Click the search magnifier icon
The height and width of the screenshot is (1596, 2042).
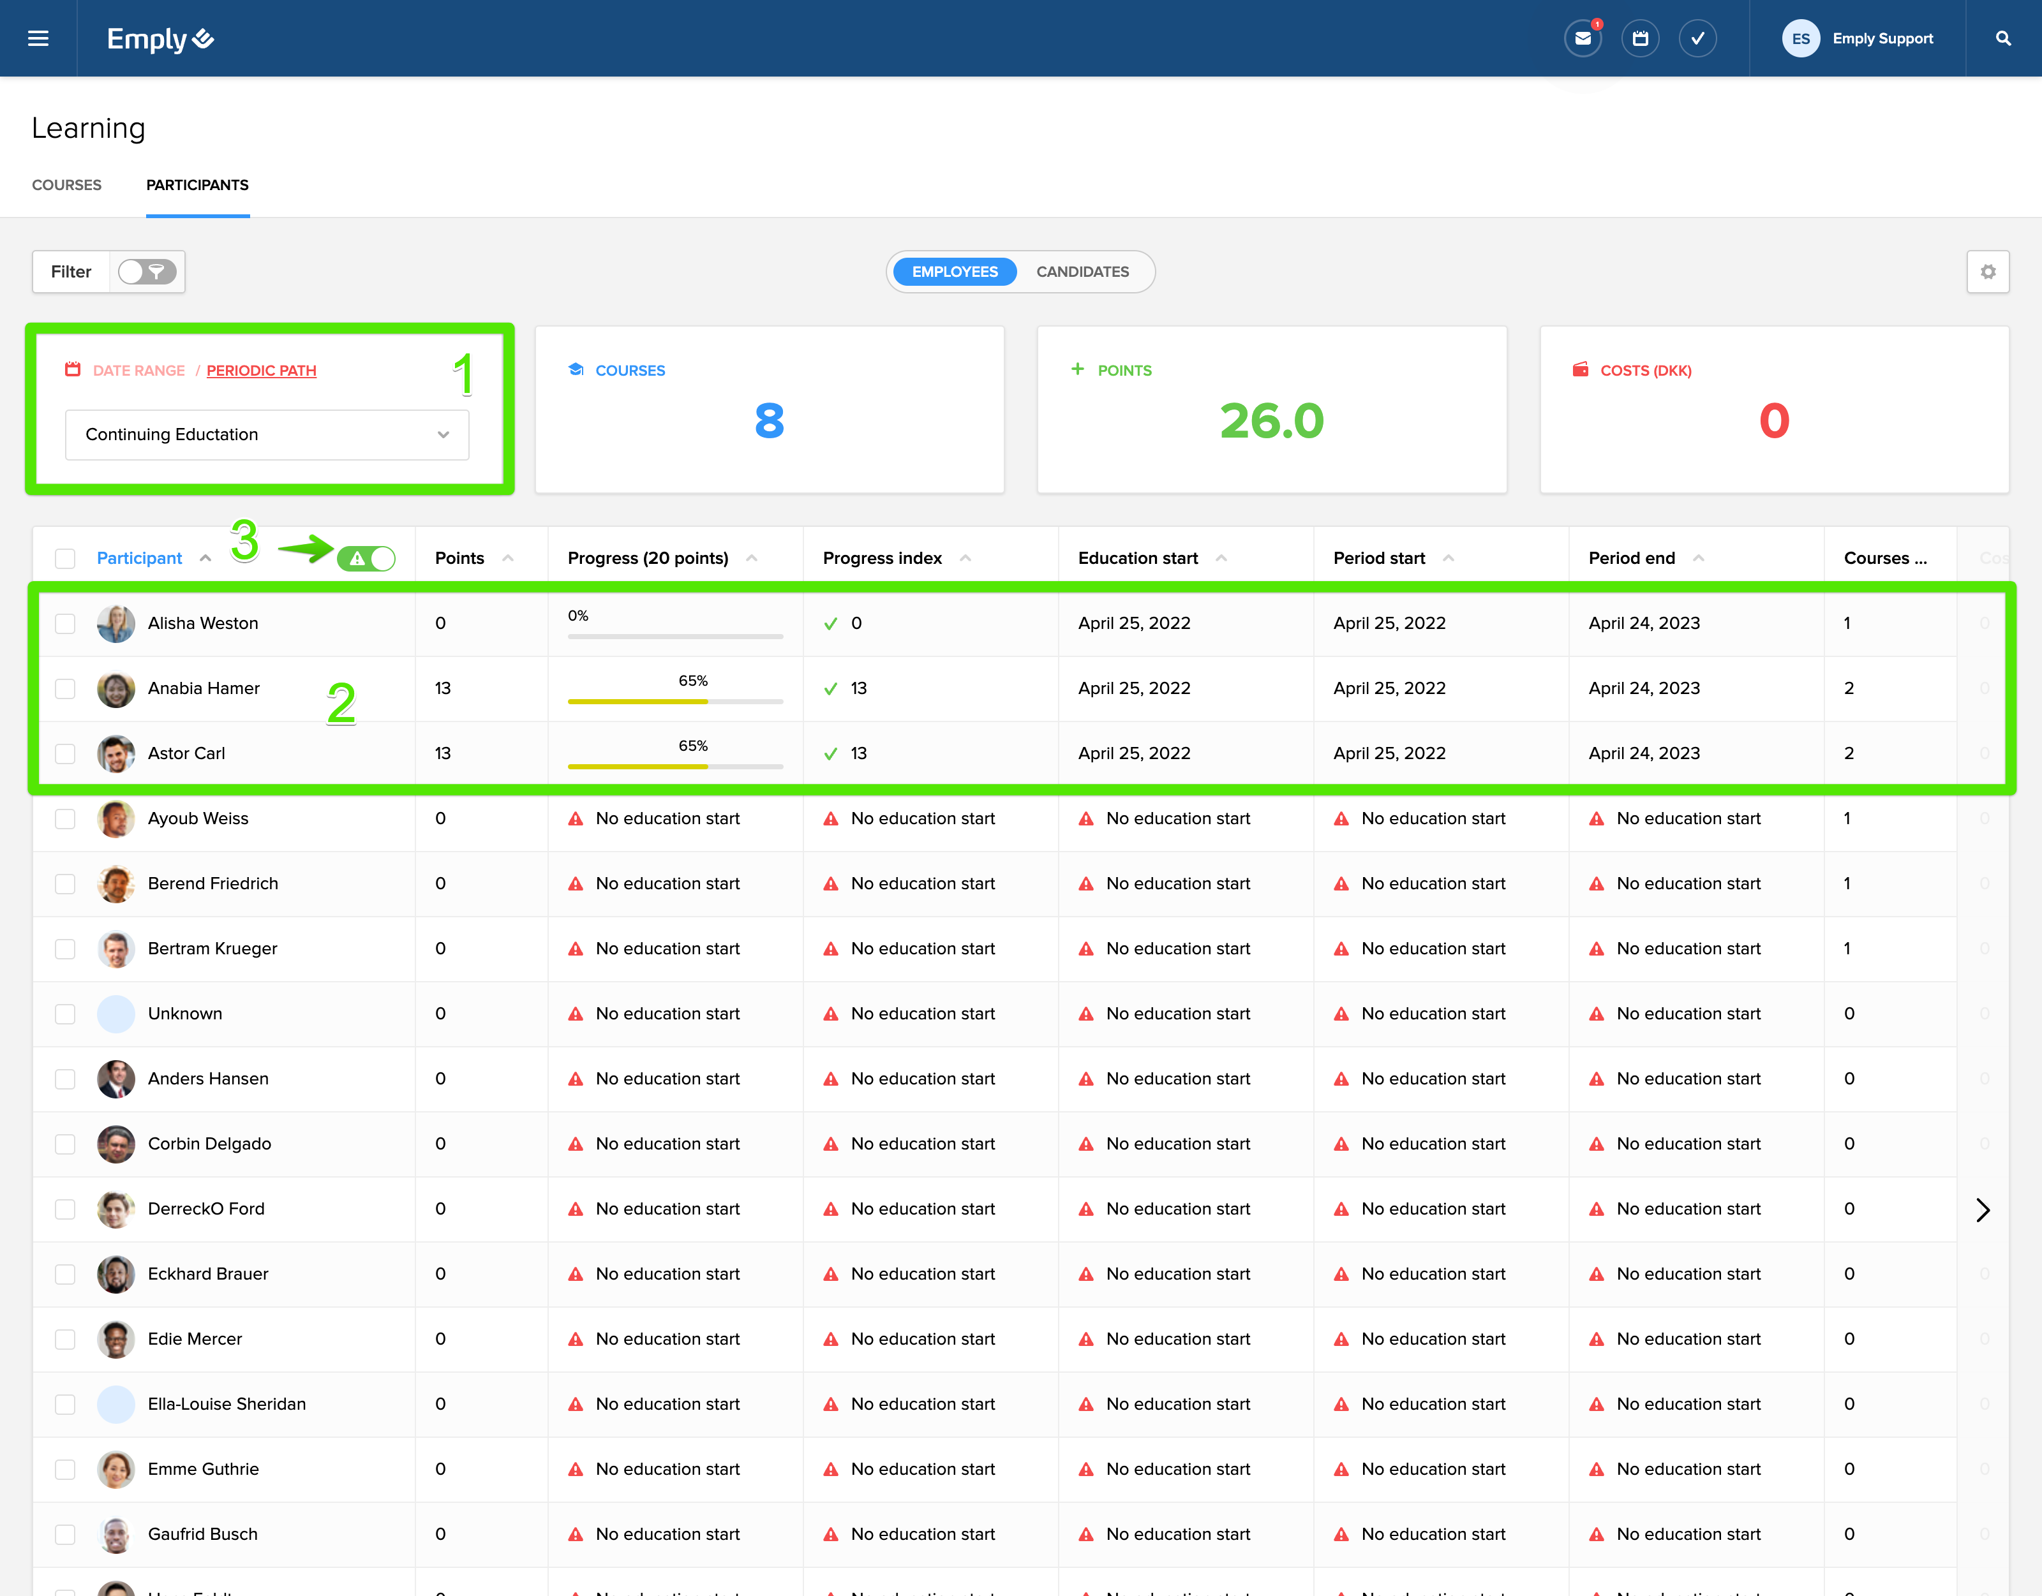pyautogui.click(x=2002, y=38)
